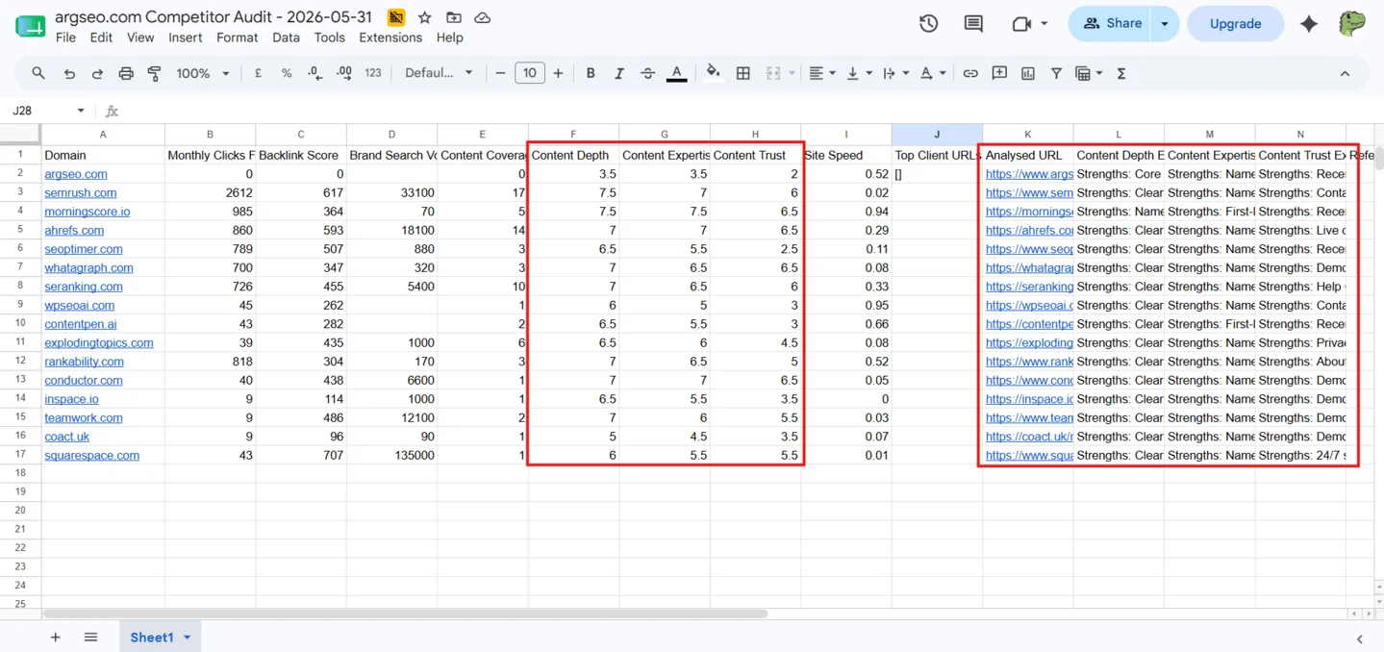Screen dimensions: 1384x652
Task: Format as currency with £ icon
Action: click(258, 73)
